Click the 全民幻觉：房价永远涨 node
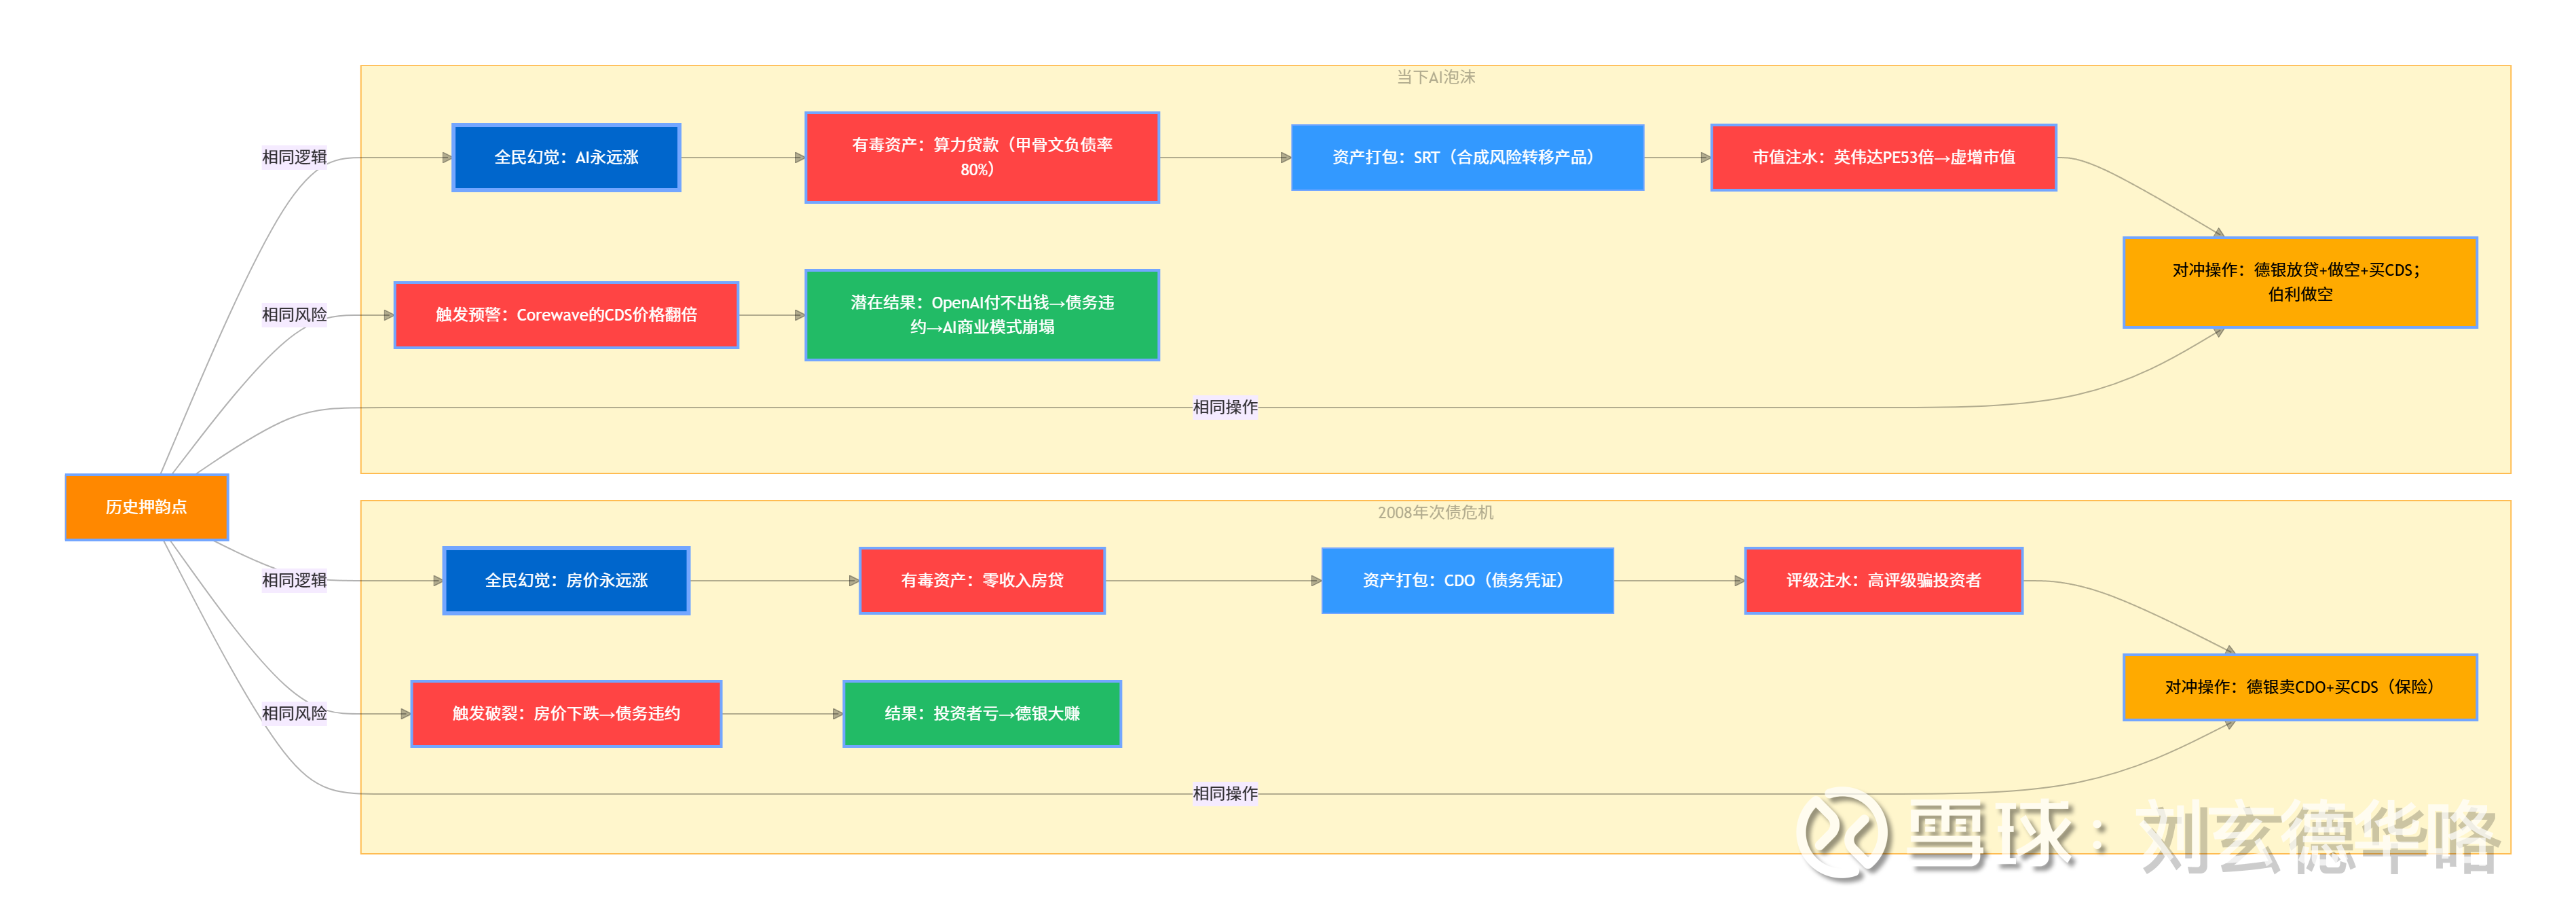 point(566,579)
